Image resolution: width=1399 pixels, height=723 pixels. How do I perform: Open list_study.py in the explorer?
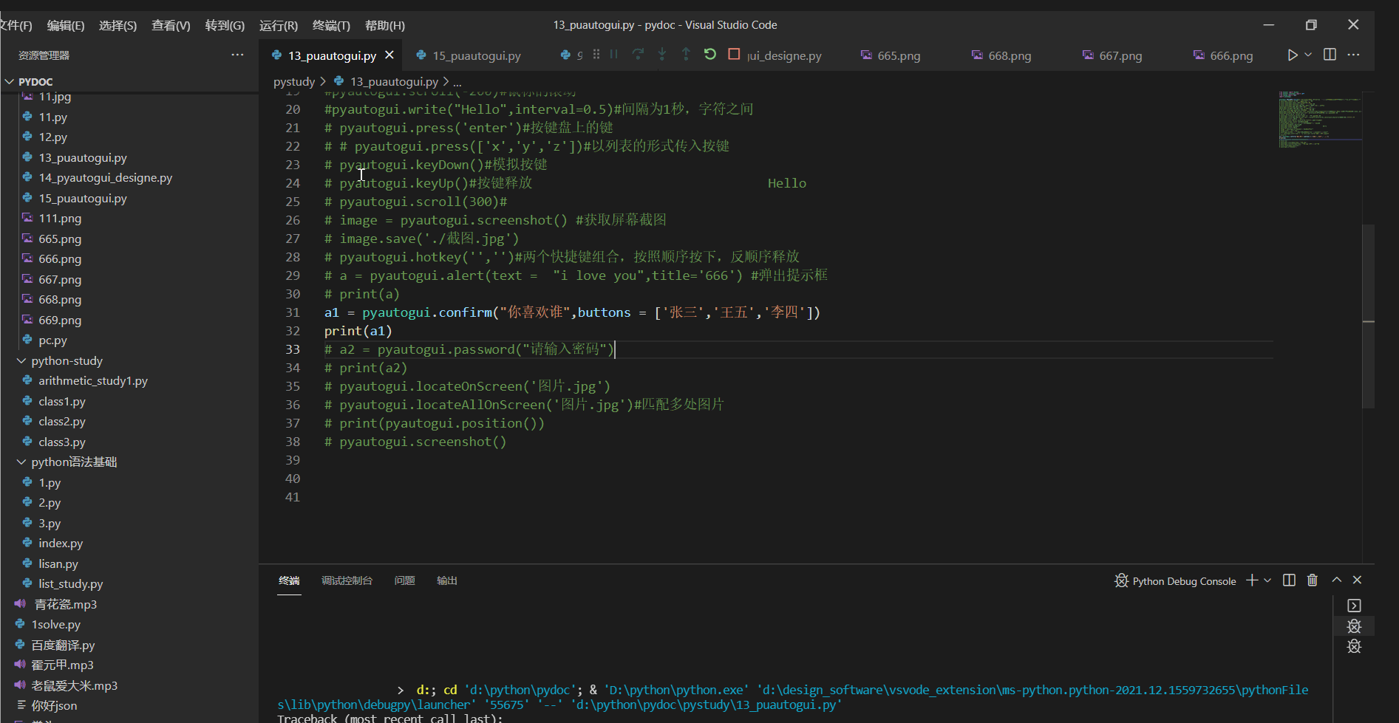coord(71,584)
